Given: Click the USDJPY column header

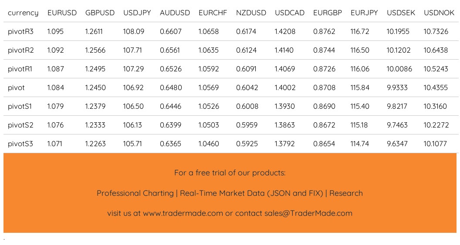Looking at the screenshot, I should [137, 13].
